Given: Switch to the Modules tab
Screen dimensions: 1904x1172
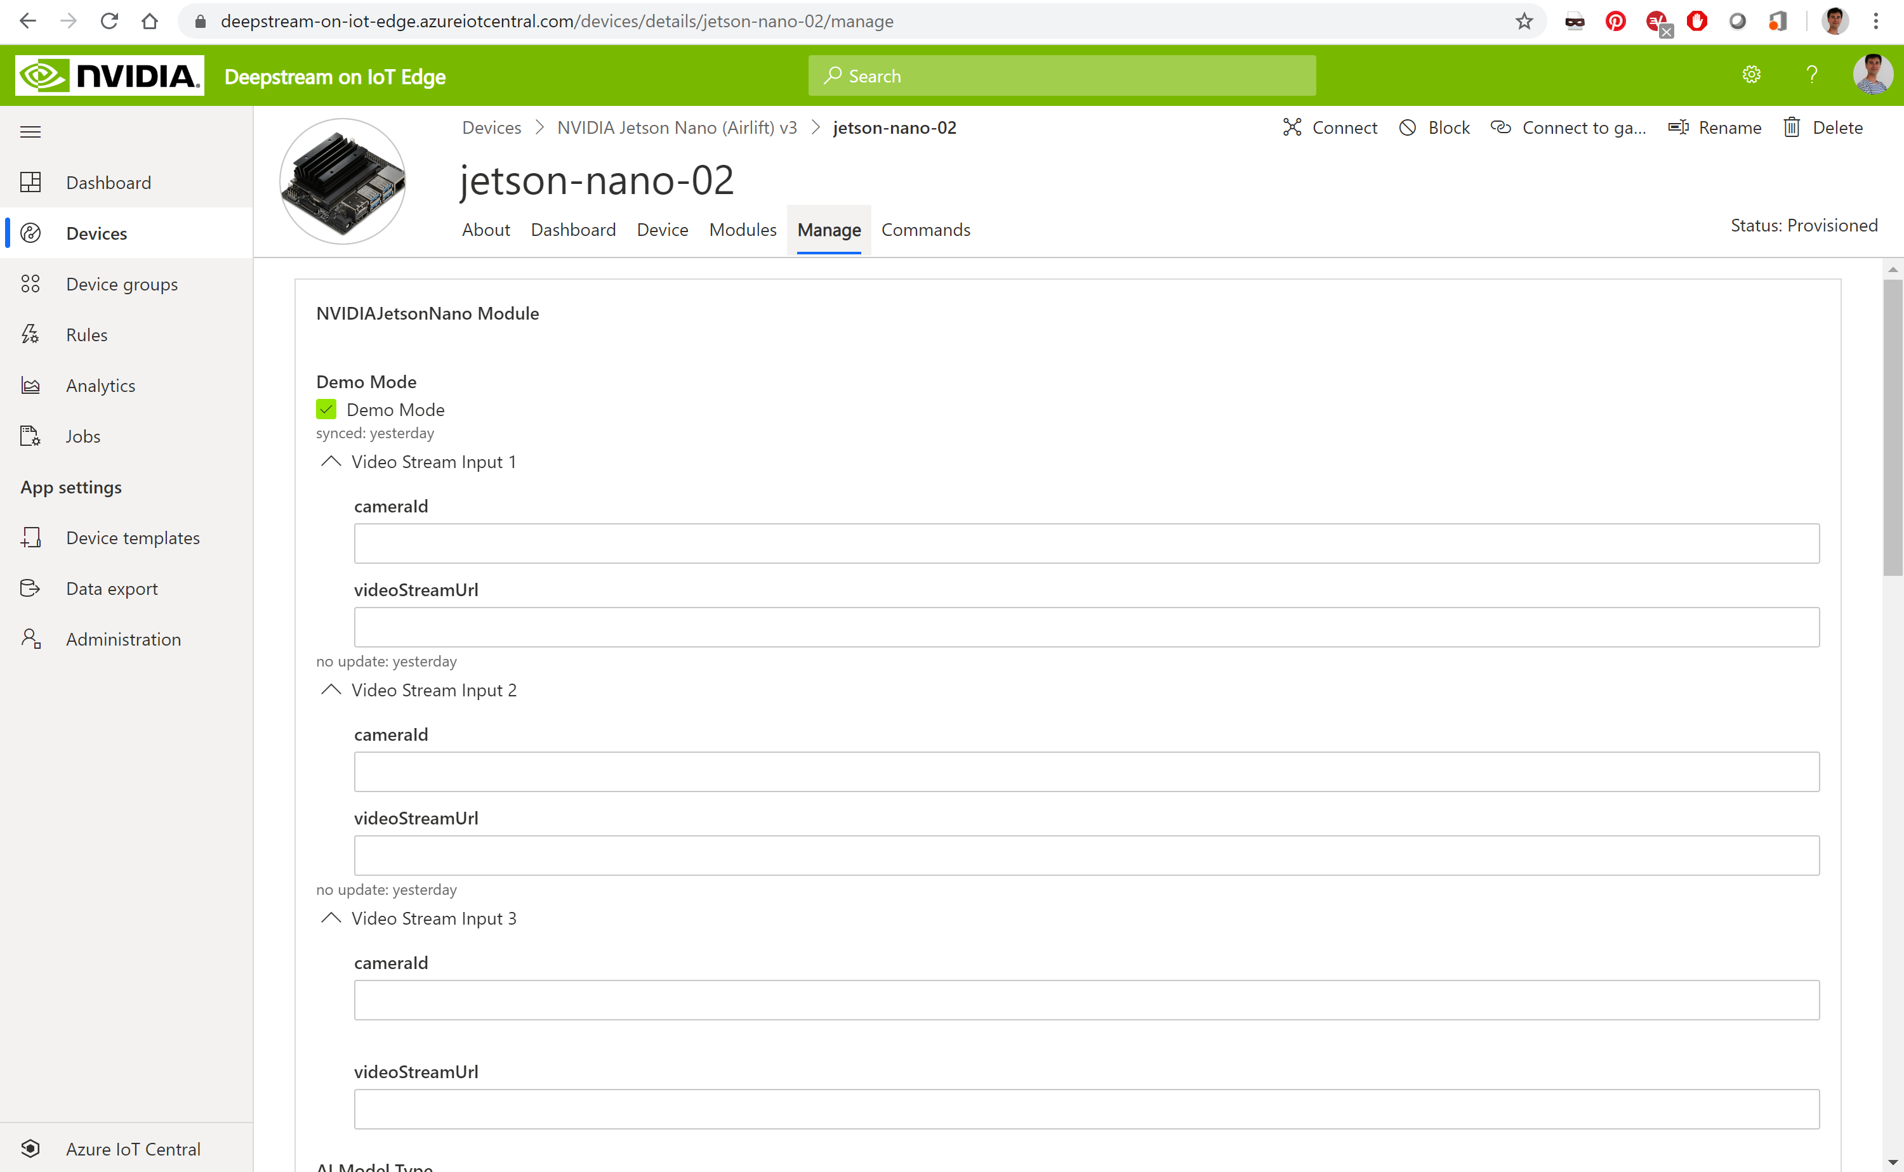Looking at the screenshot, I should (742, 230).
